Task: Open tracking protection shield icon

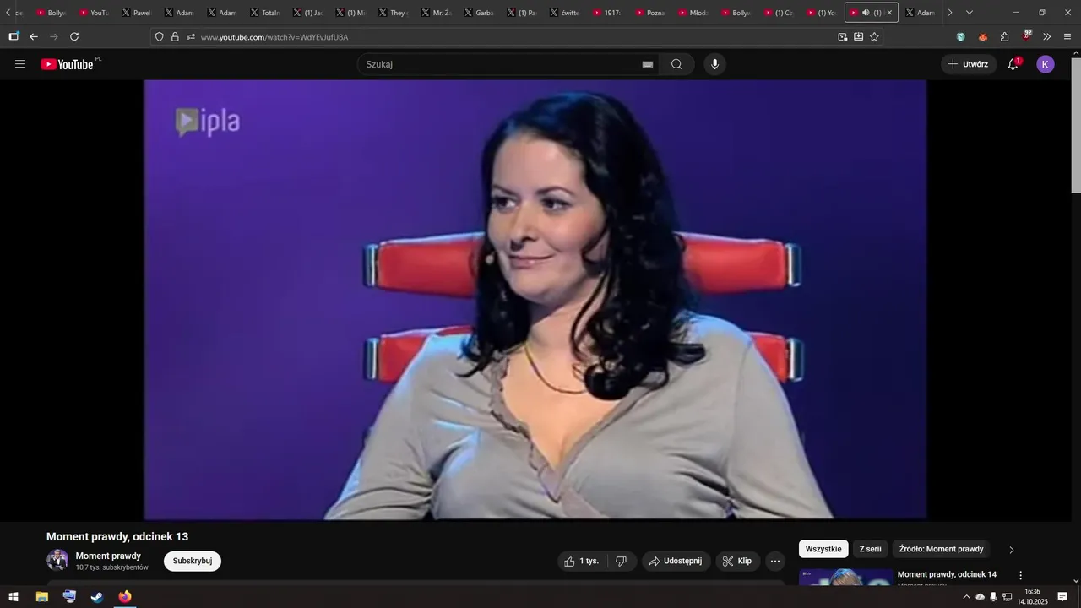Action: pyautogui.click(x=160, y=37)
